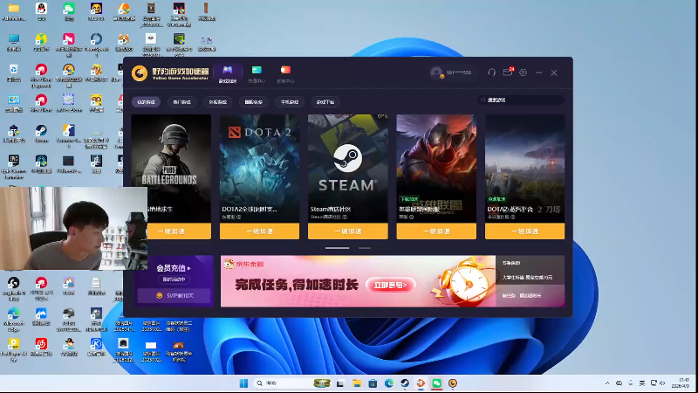The image size is (698, 393).
Task: Open the green card tab in accelerator header
Action: 257,74
